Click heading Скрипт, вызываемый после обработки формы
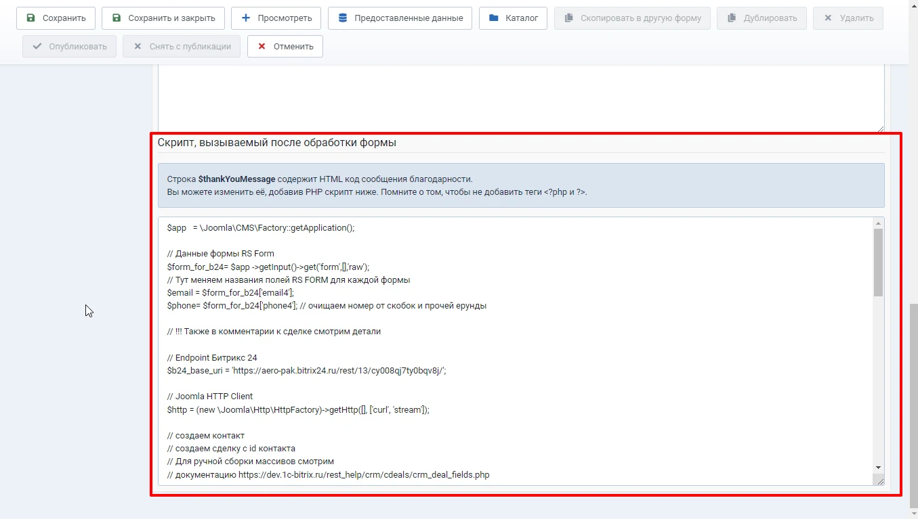 point(277,143)
